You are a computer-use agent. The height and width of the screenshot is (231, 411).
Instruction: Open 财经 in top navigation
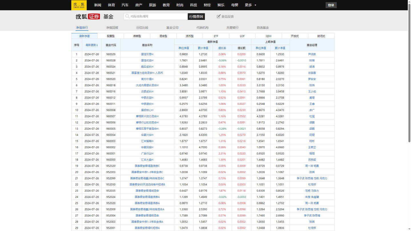pos(207,5)
